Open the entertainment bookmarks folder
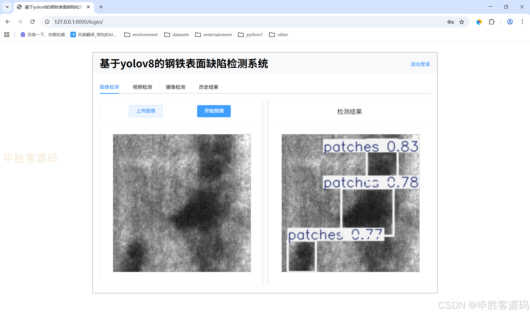The height and width of the screenshot is (314, 530). tap(213, 34)
